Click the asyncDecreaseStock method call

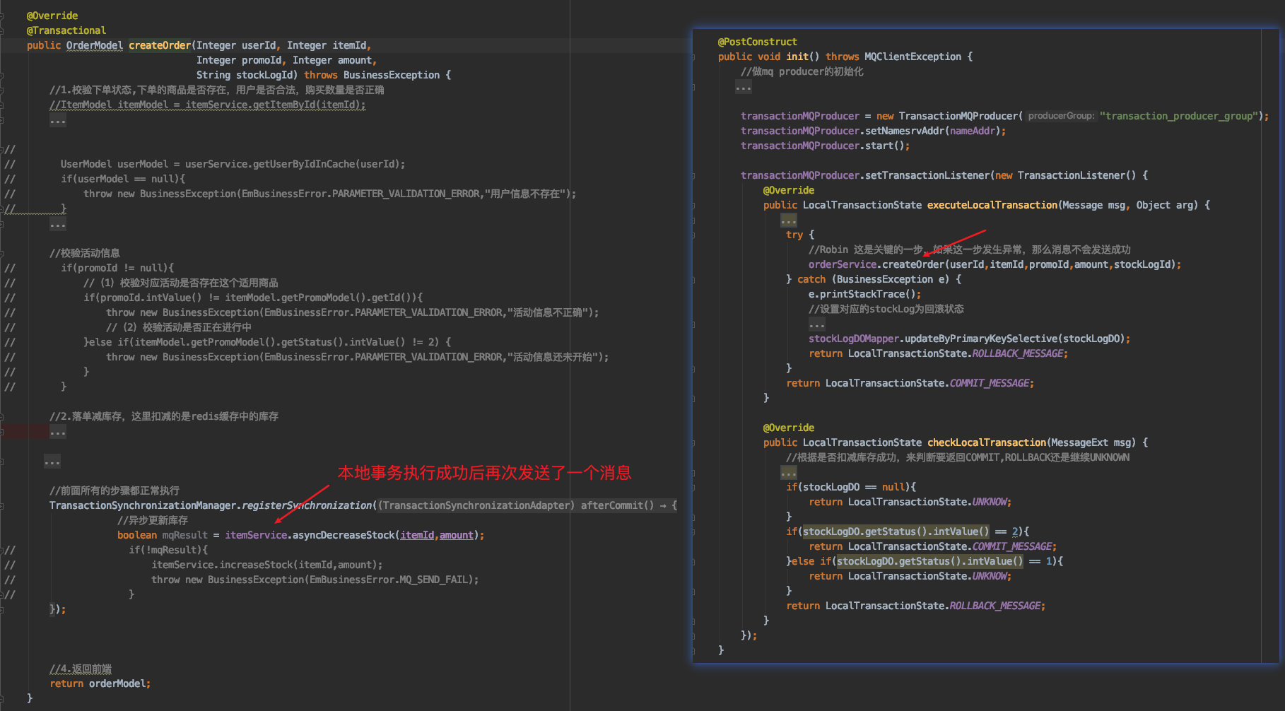click(344, 535)
